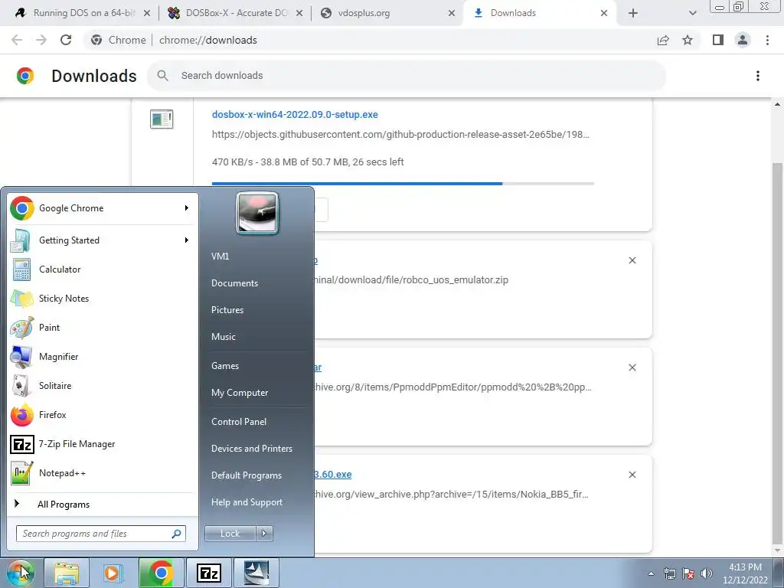Image resolution: width=784 pixels, height=588 pixels.
Task: Launch Notepad++ from Start menu
Action: click(103, 473)
